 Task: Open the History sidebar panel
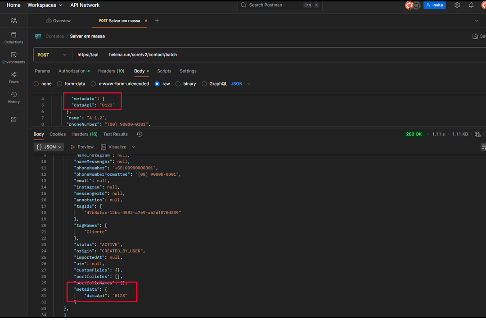[13, 97]
